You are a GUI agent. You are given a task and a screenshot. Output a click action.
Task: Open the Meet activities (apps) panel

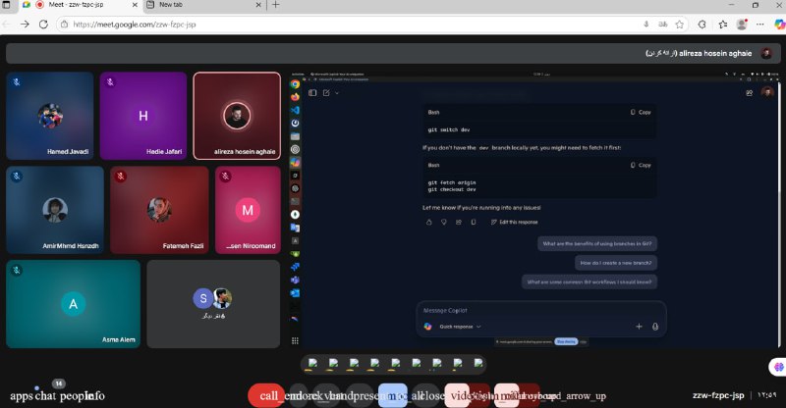click(21, 396)
